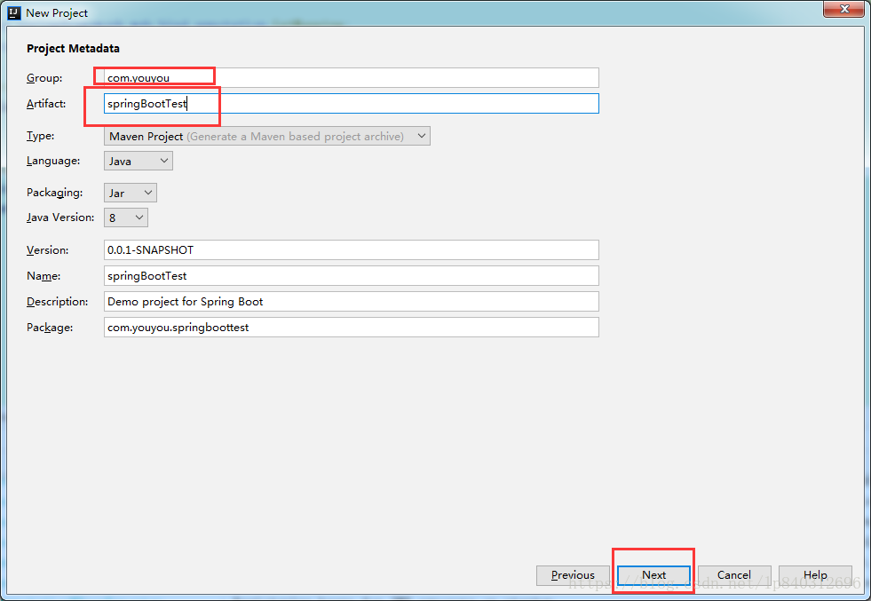Click the Language label
The height and width of the screenshot is (601, 871).
[53, 161]
